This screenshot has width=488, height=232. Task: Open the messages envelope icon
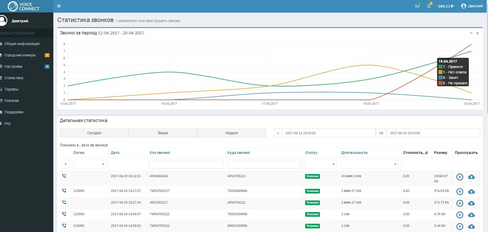click(x=417, y=6)
